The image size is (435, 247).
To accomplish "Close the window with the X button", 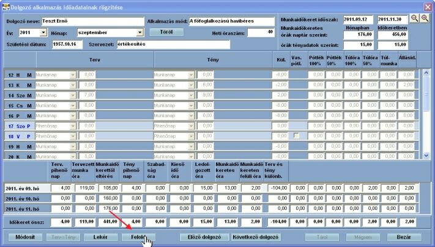I will (428, 7).
